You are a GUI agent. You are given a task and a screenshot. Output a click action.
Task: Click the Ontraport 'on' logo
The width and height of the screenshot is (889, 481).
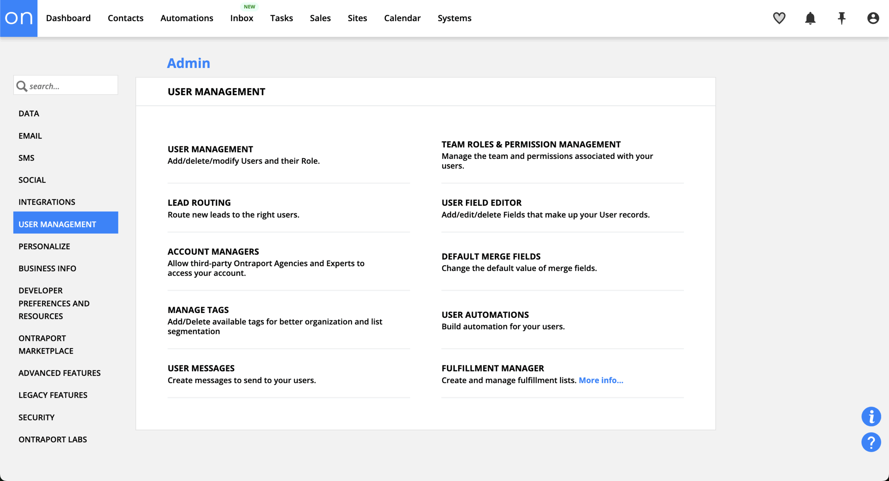click(19, 18)
